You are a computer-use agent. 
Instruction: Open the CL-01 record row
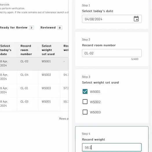click(34, 91)
